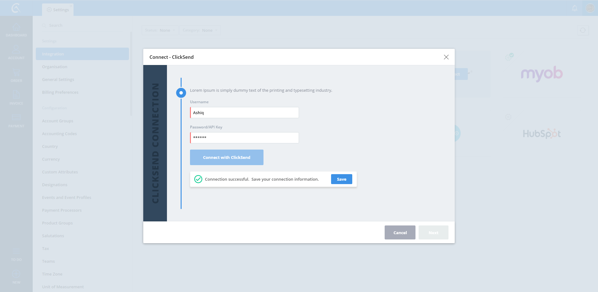Click Save to store connection information
Screen dimensions: 598x292
pyautogui.click(x=341, y=179)
